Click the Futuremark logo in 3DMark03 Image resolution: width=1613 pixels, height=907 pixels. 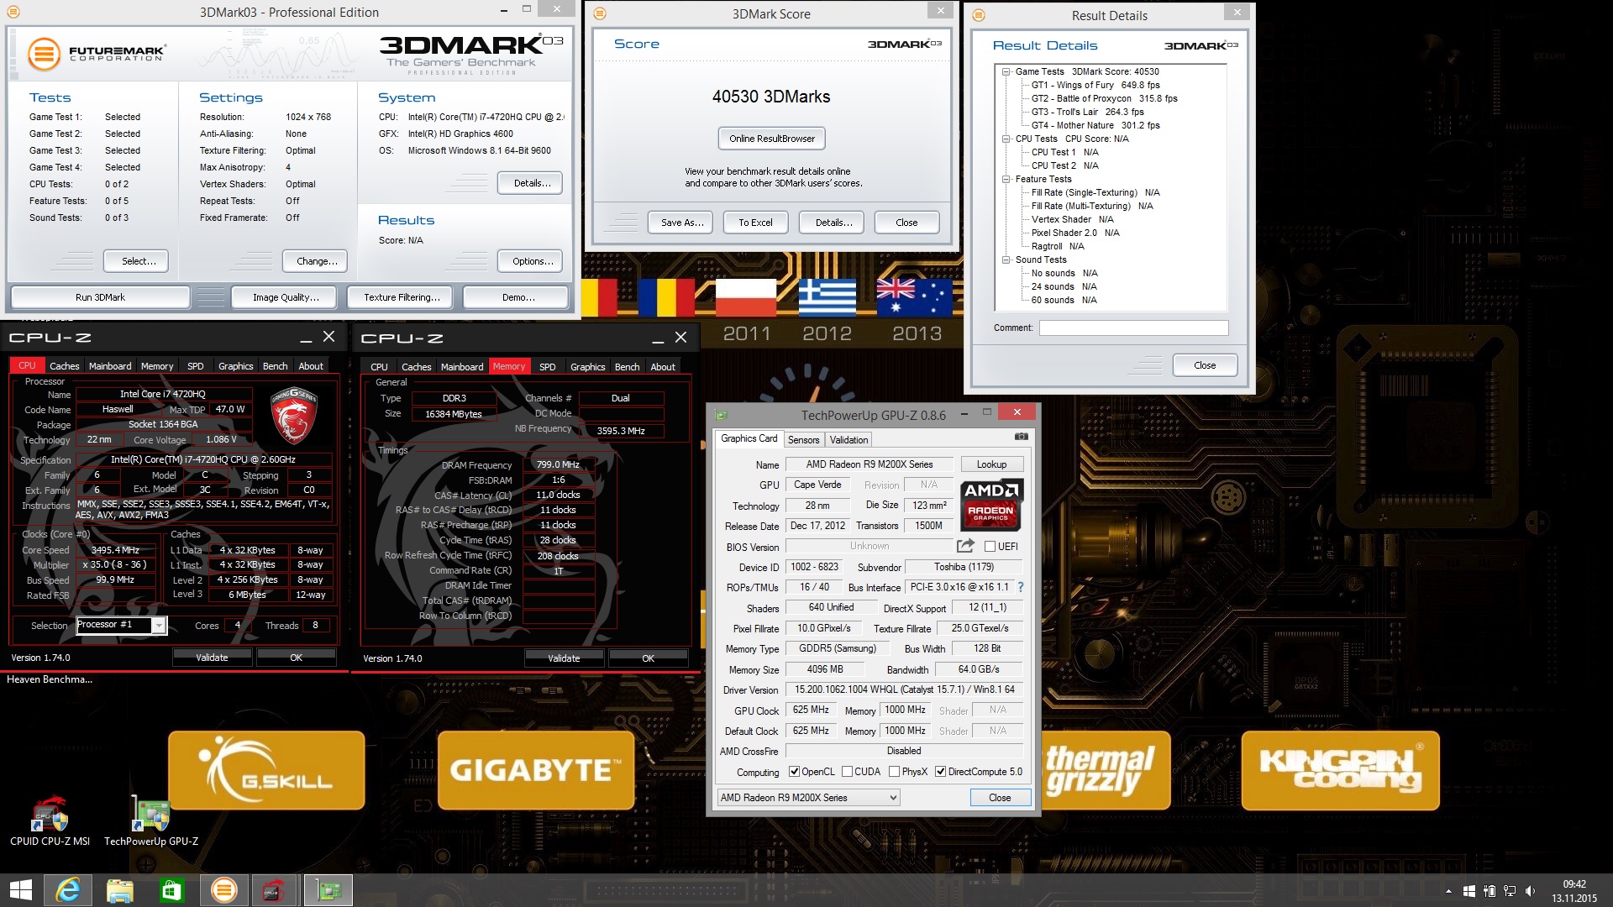96,54
